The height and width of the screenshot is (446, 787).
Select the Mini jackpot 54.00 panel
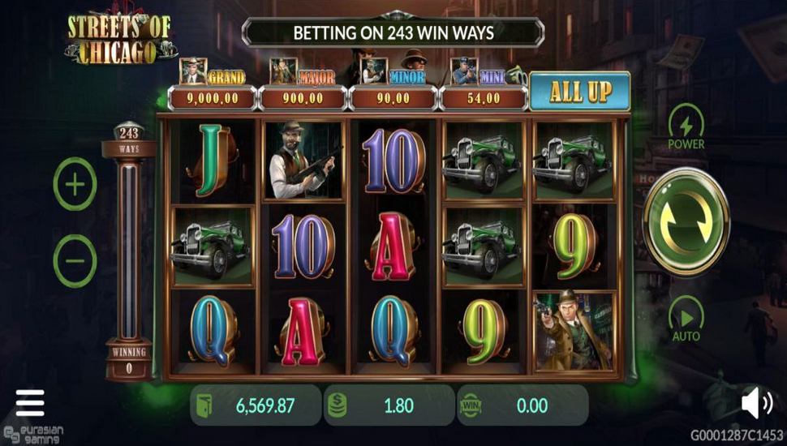point(484,98)
